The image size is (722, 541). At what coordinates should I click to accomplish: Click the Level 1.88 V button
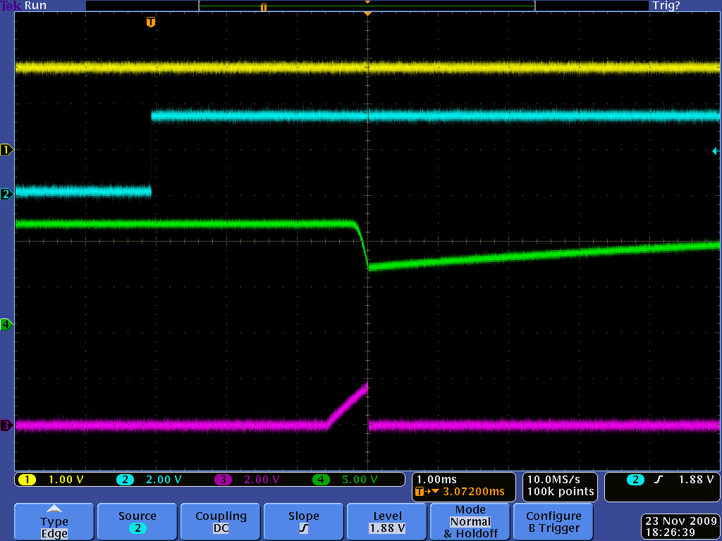pyautogui.click(x=386, y=522)
